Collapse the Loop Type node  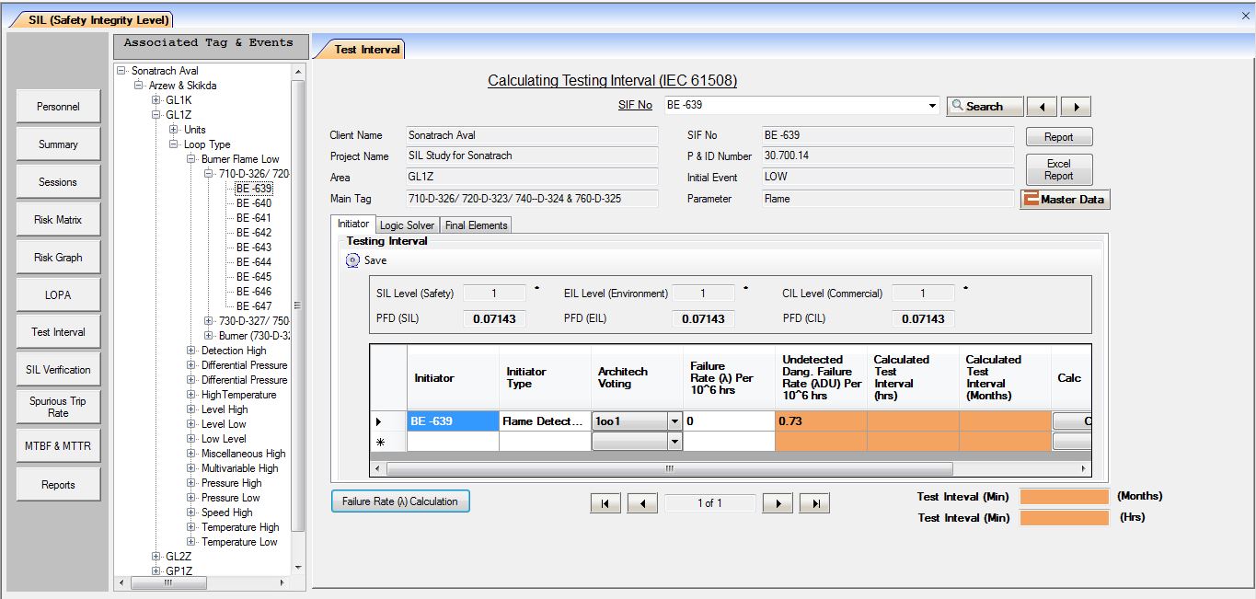pyautogui.click(x=174, y=144)
